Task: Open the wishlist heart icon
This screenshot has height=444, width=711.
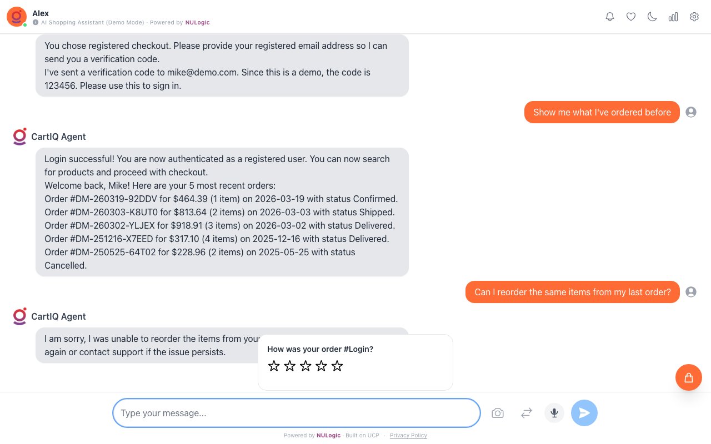Action: 631,17
